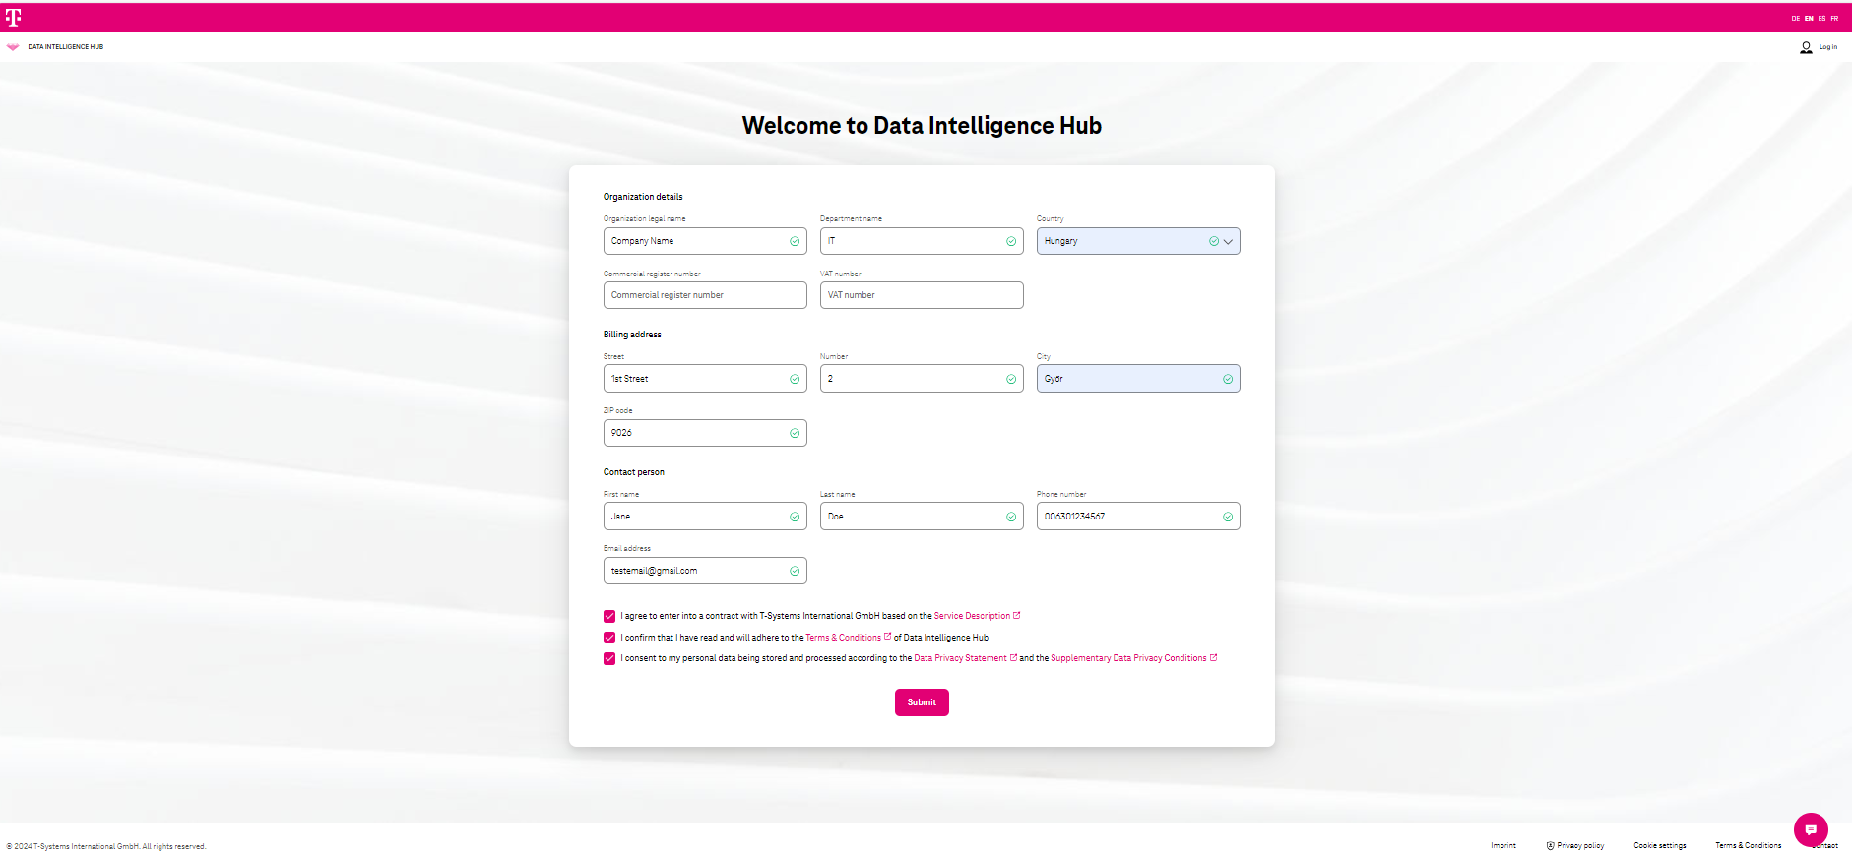Click the validation checkmark in Email address field
The height and width of the screenshot is (854, 1852).
click(795, 571)
